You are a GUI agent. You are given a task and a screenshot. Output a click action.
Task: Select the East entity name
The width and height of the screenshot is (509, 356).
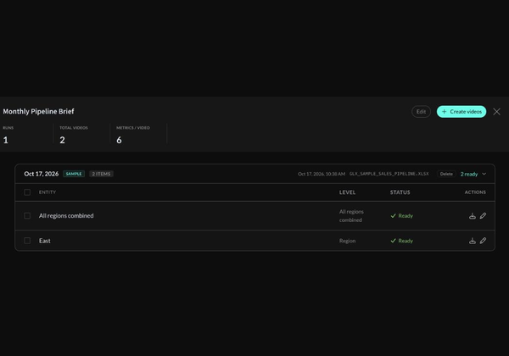(45, 241)
